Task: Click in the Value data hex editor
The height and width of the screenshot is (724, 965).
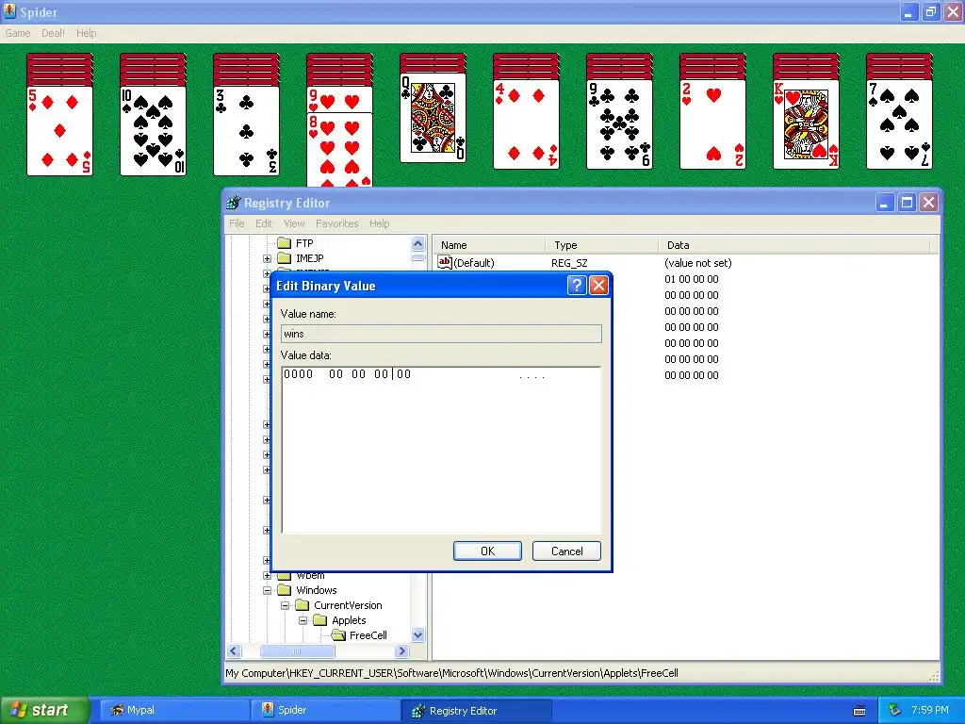Action: (x=441, y=450)
